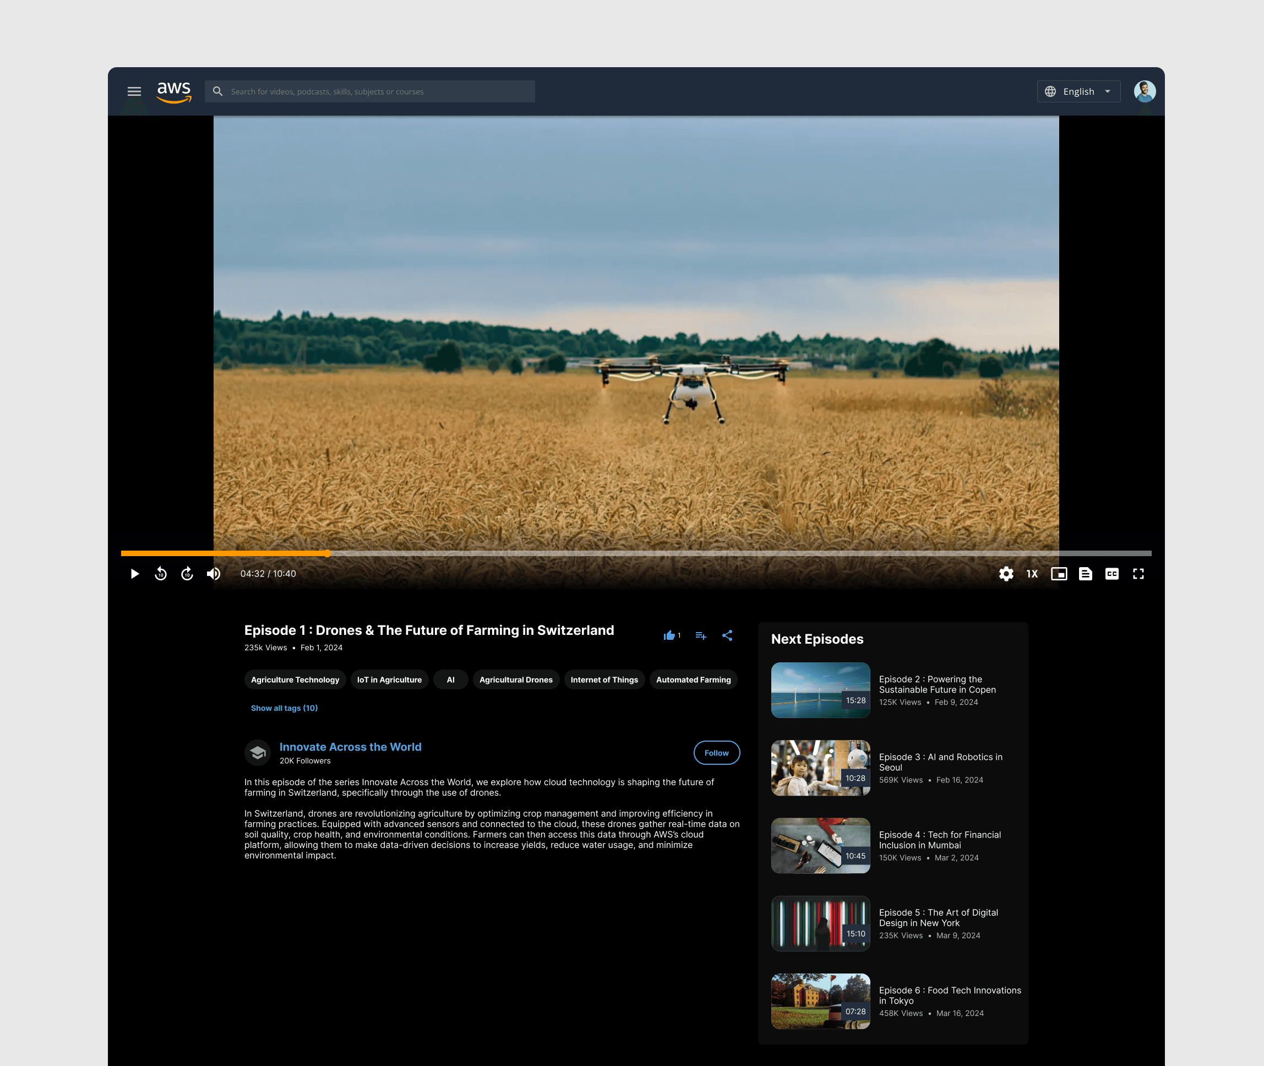Click the 20K Followers text

tap(305, 761)
